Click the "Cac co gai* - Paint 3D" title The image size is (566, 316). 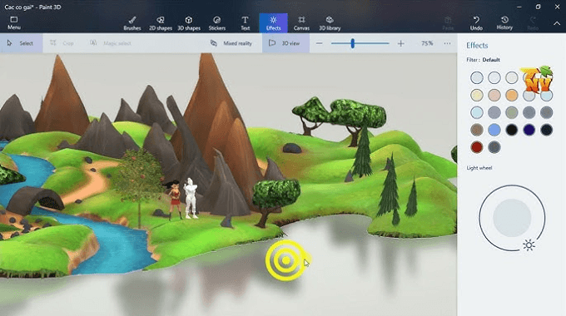32,7
